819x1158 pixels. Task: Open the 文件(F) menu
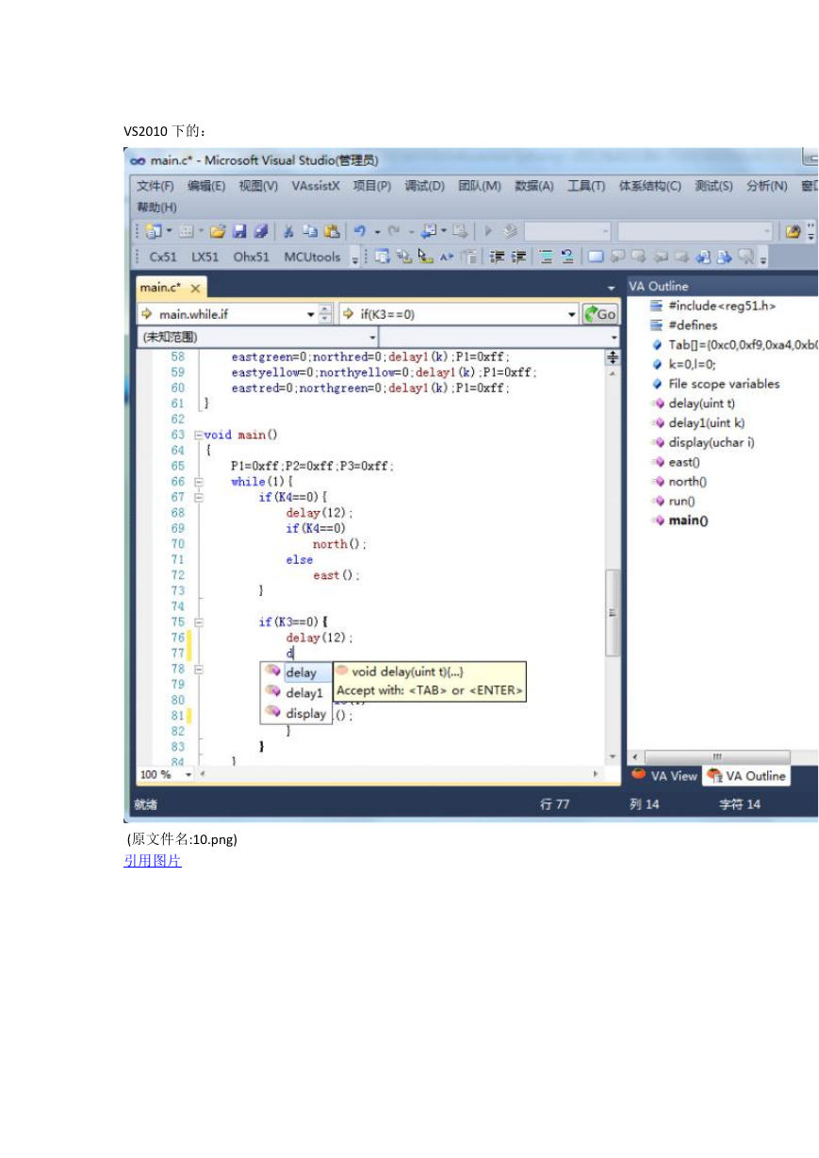(x=156, y=186)
